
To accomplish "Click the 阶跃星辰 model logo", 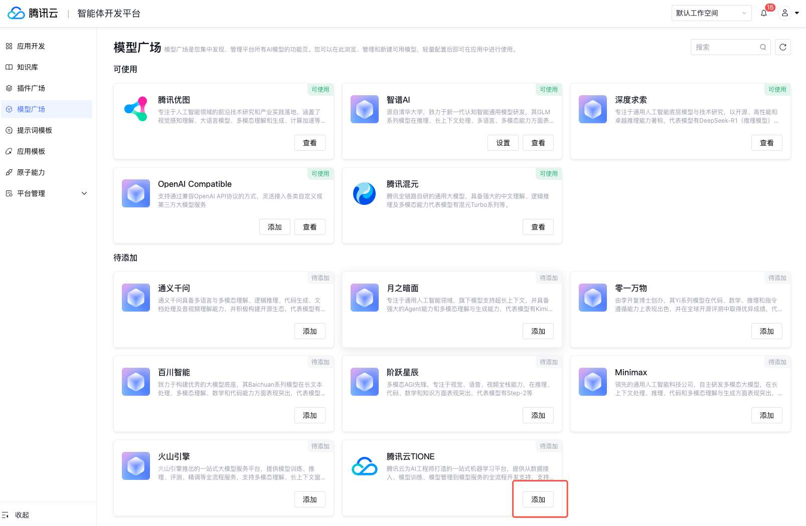I will tap(365, 382).
